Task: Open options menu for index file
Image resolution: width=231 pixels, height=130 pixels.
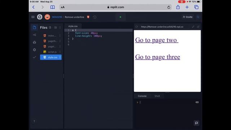Action: pyautogui.click(x=60, y=36)
